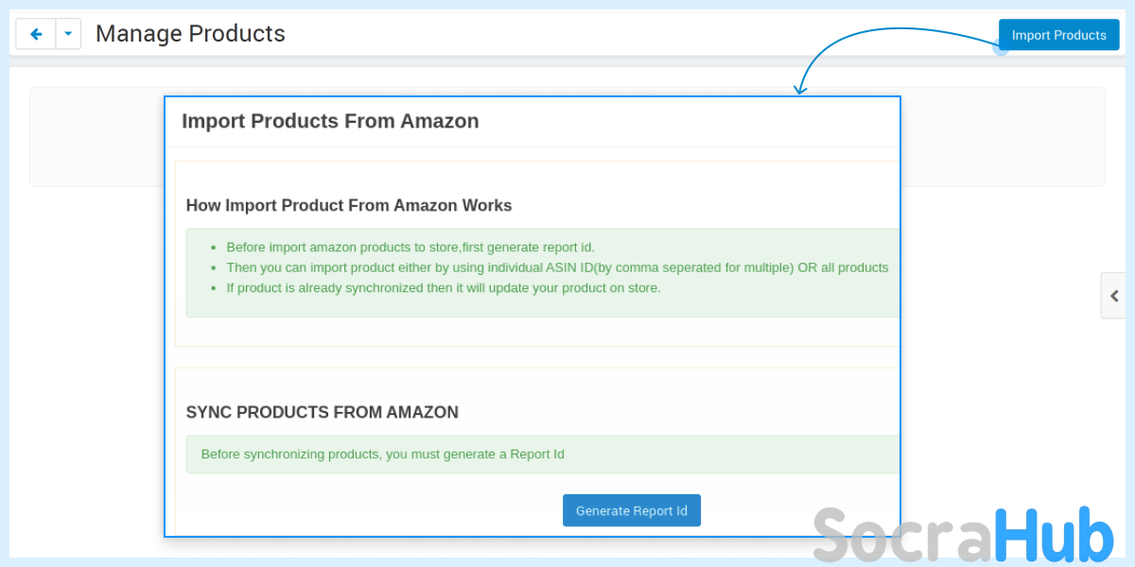Click the blue Hub part of watermark
This screenshot has height=567, width=1135.
1055,535
